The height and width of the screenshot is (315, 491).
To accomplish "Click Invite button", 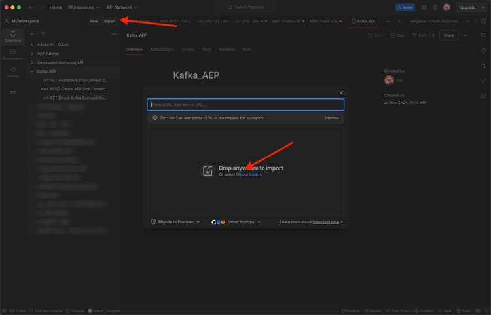I will [x=405, y=7].
